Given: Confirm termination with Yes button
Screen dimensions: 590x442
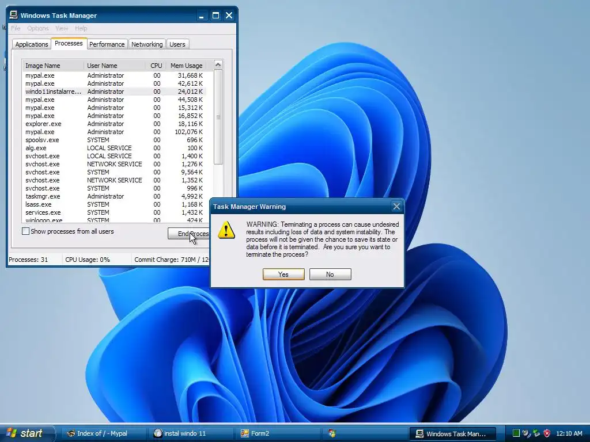Looking at the screenshot, I should coord(283,275).
